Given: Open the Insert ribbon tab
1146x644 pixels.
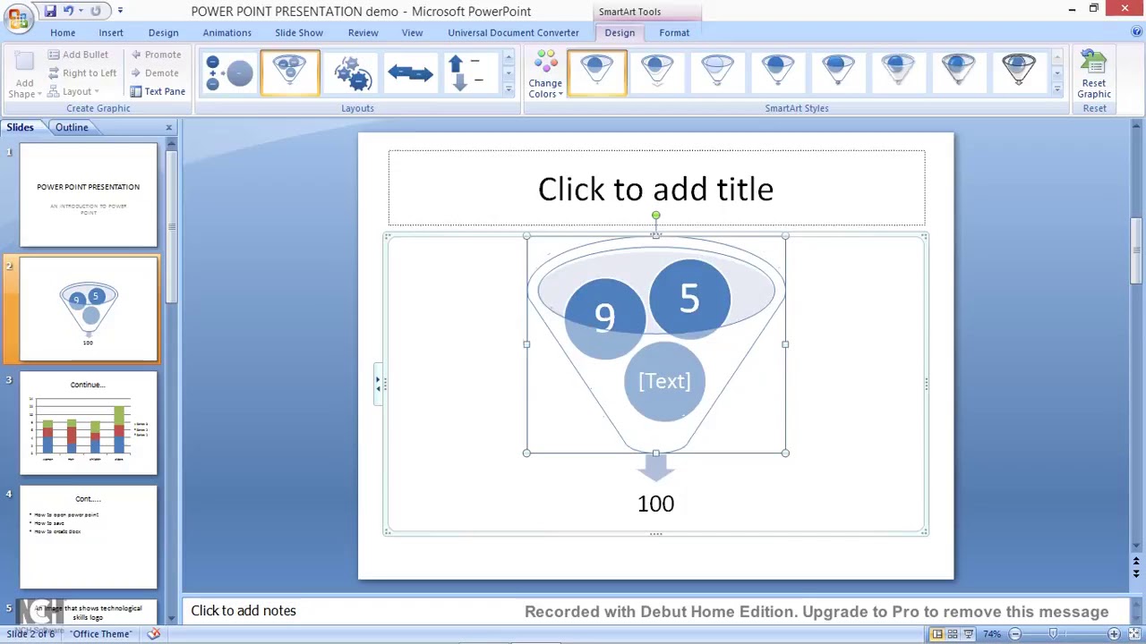Looking at the screenshot, I should click(111, 32).
